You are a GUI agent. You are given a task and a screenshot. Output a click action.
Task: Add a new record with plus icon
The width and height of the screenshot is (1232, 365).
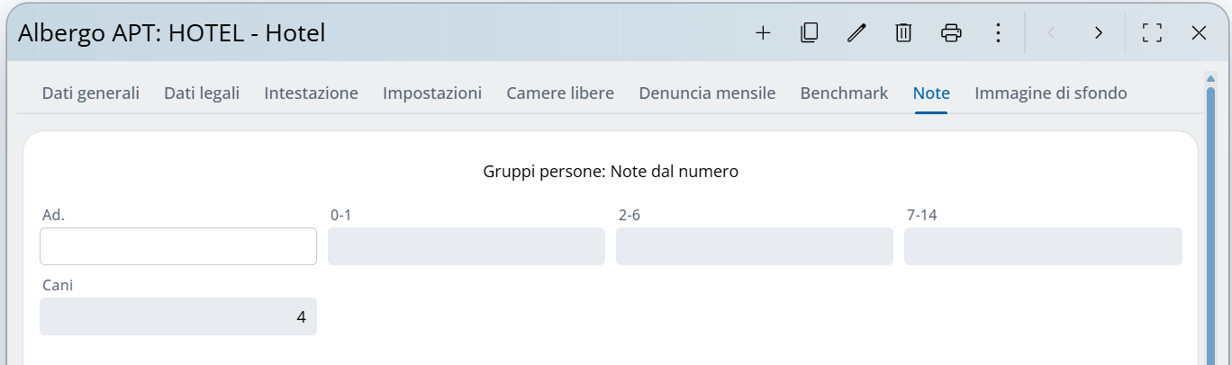pos(763,33)
